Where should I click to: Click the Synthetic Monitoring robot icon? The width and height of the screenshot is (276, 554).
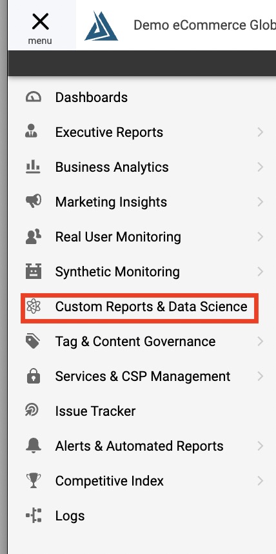point(34,271)
